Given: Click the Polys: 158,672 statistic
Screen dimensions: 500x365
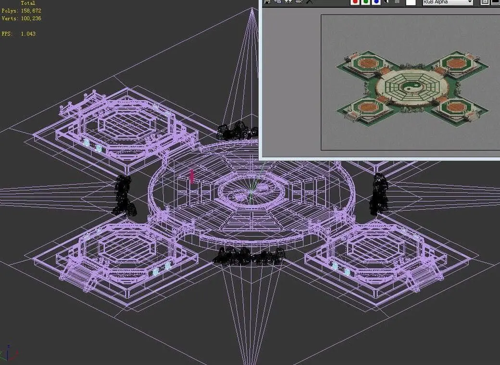Looking at the screenshot, I should click(21, 11).
